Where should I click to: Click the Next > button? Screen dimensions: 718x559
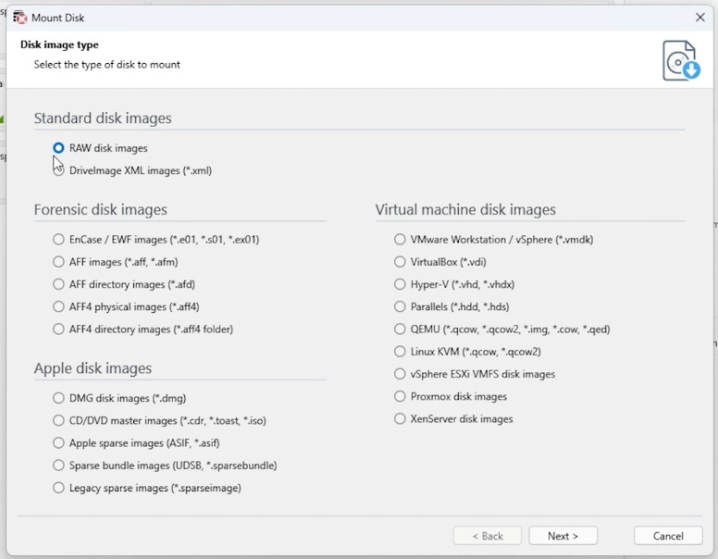pos(563,536)
